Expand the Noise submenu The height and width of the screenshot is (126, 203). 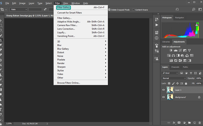click(x=81, y=56)
